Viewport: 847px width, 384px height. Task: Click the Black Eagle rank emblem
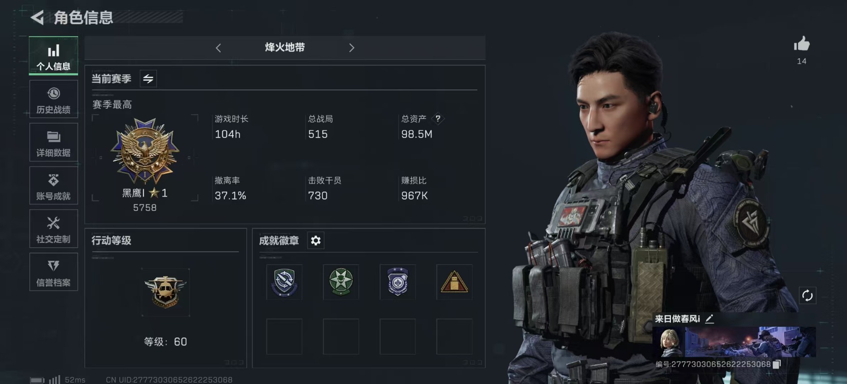[x=145, y=151]
